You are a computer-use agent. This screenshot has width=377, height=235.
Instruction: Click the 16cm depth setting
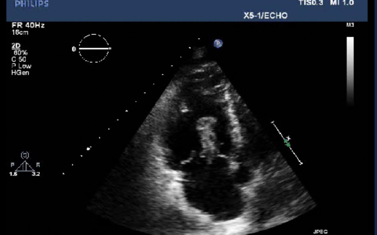[20, 32]
